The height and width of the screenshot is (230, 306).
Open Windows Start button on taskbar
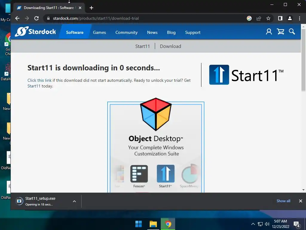pos(139,224)
